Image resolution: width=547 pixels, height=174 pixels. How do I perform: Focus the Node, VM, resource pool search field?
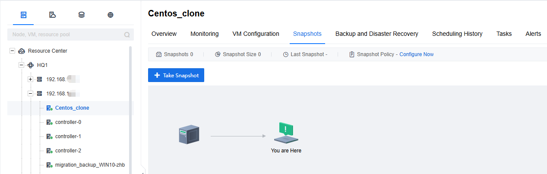(70, 35)
